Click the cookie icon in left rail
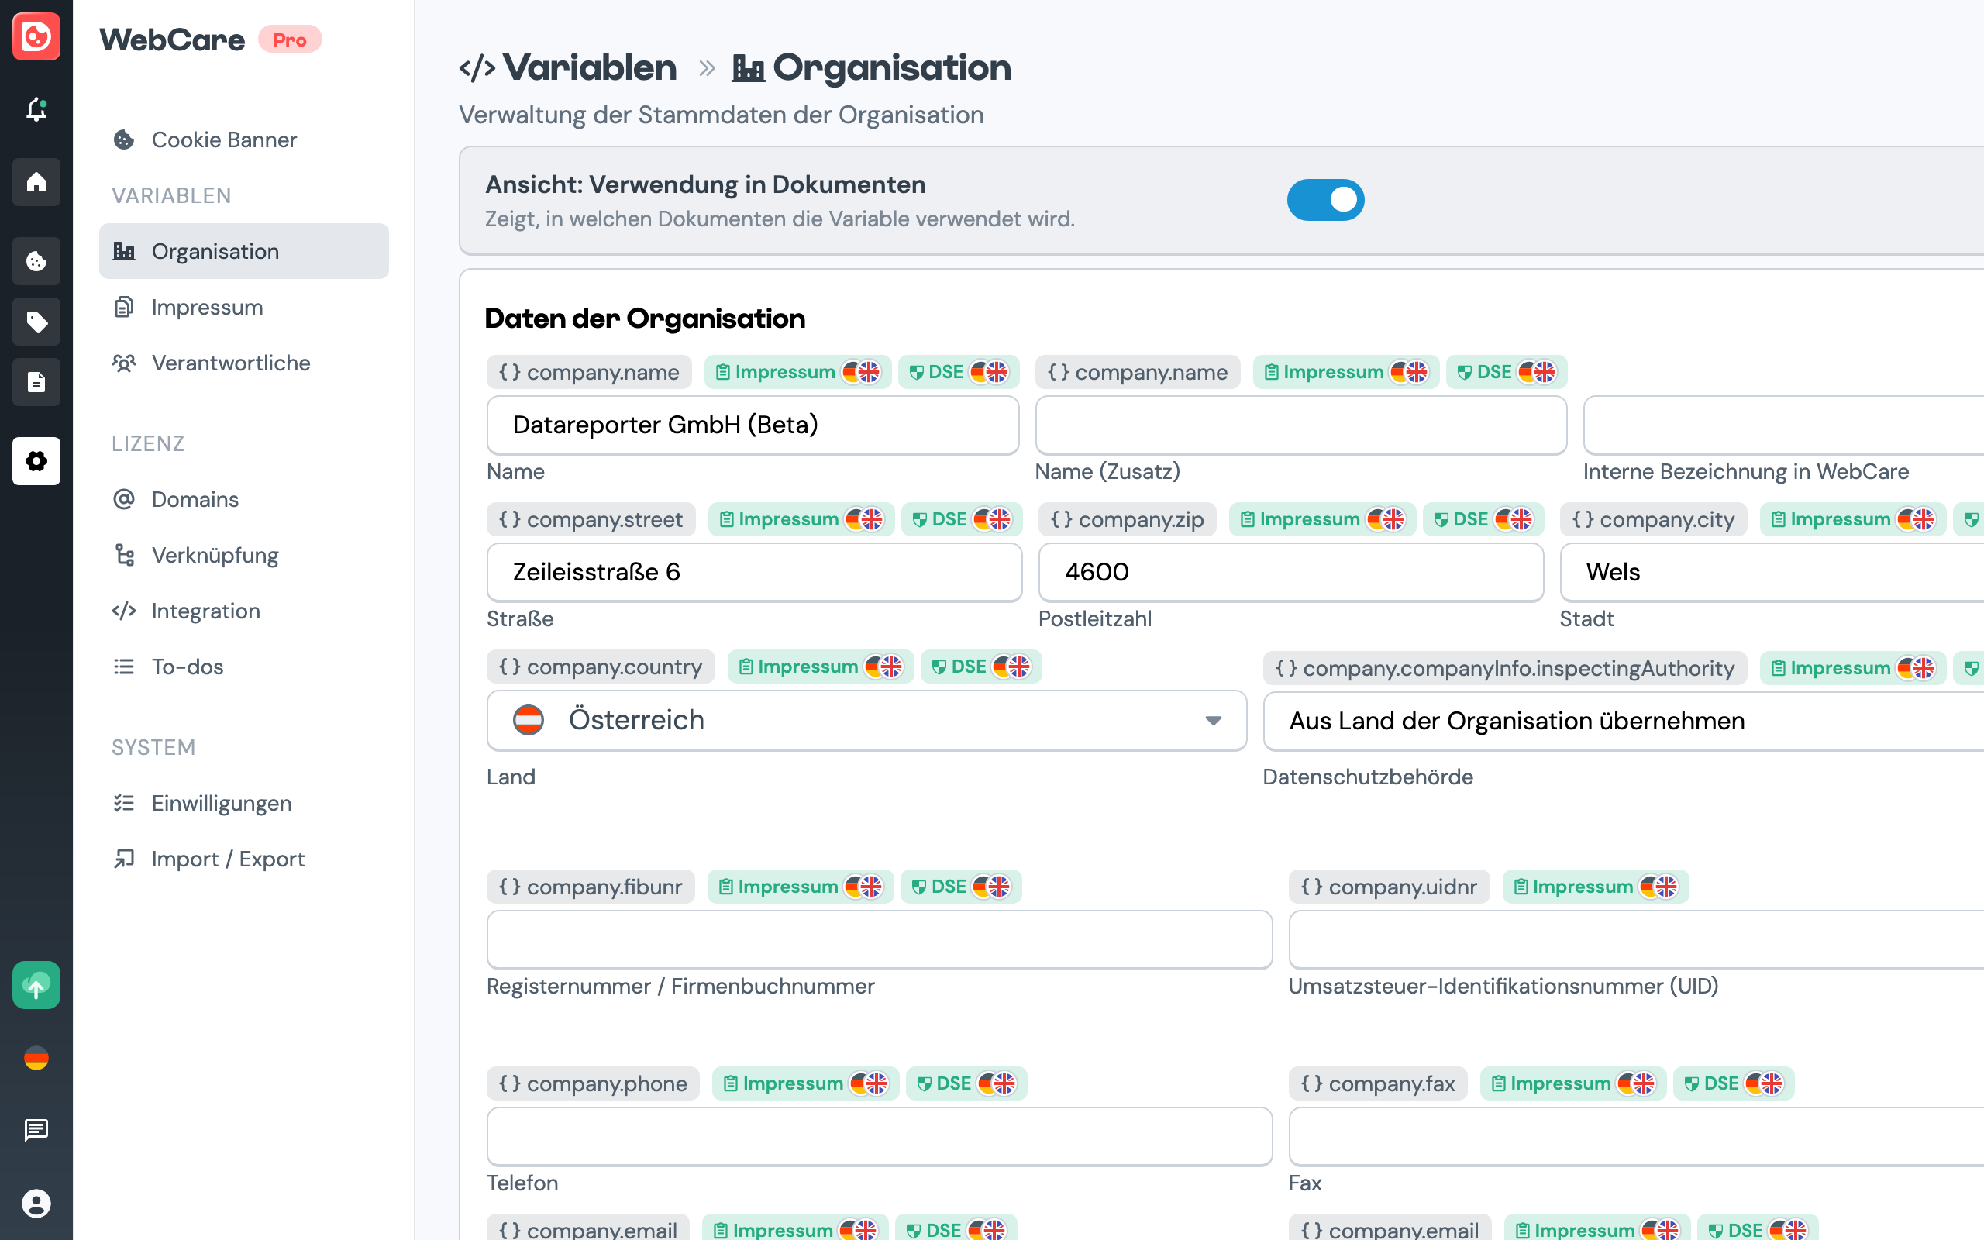Image resolution: width=1984 pixels, height=1240 pixels. (36, 261)
